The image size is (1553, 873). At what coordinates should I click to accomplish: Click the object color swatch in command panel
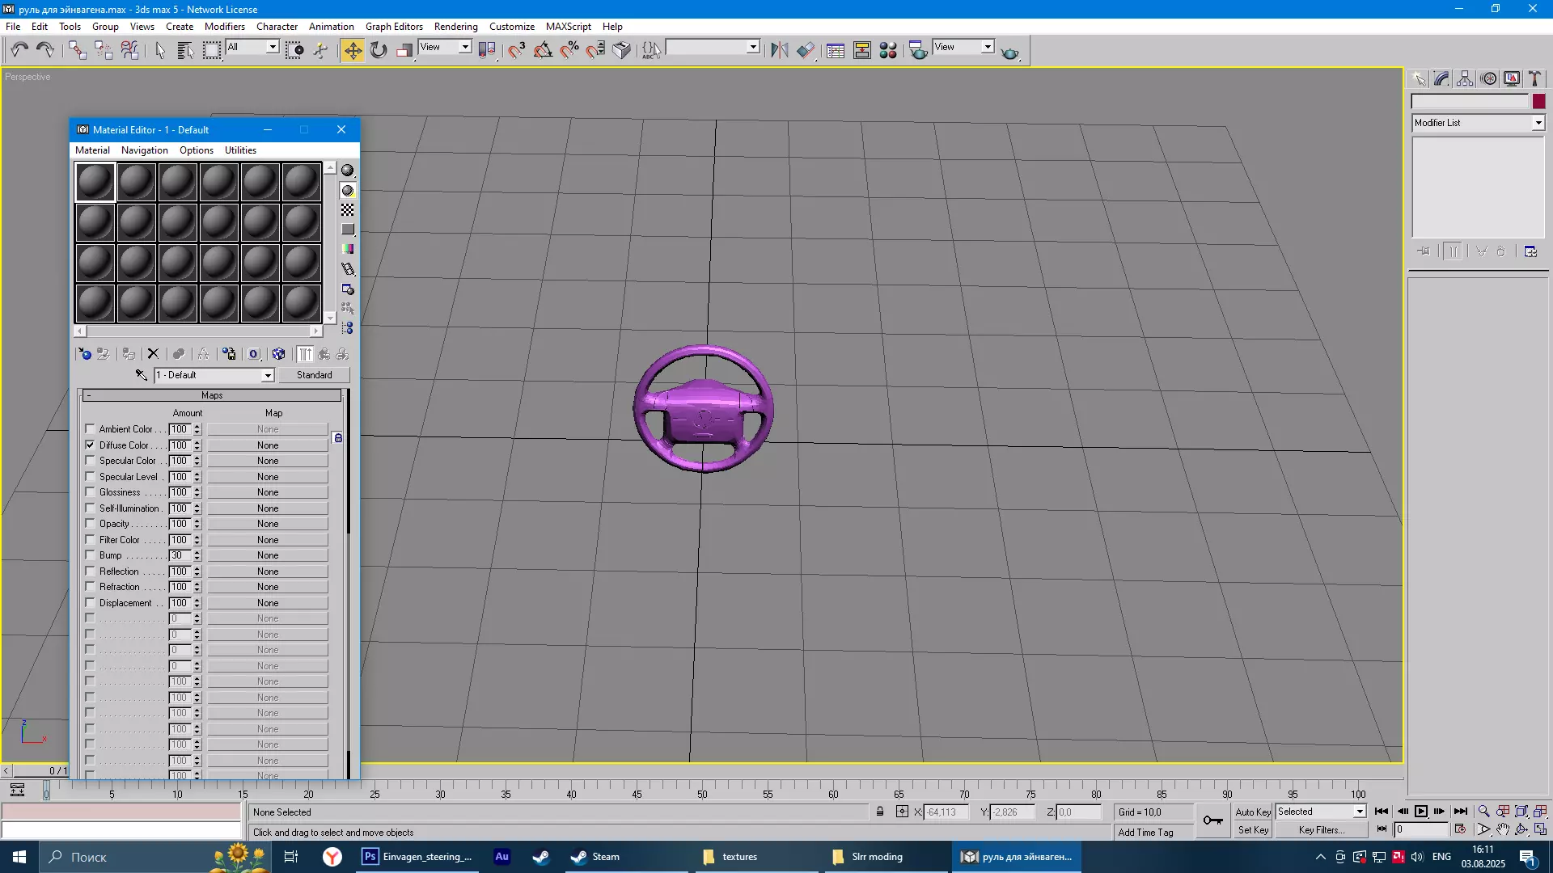pyautogui.click(x=1538, y=101)
